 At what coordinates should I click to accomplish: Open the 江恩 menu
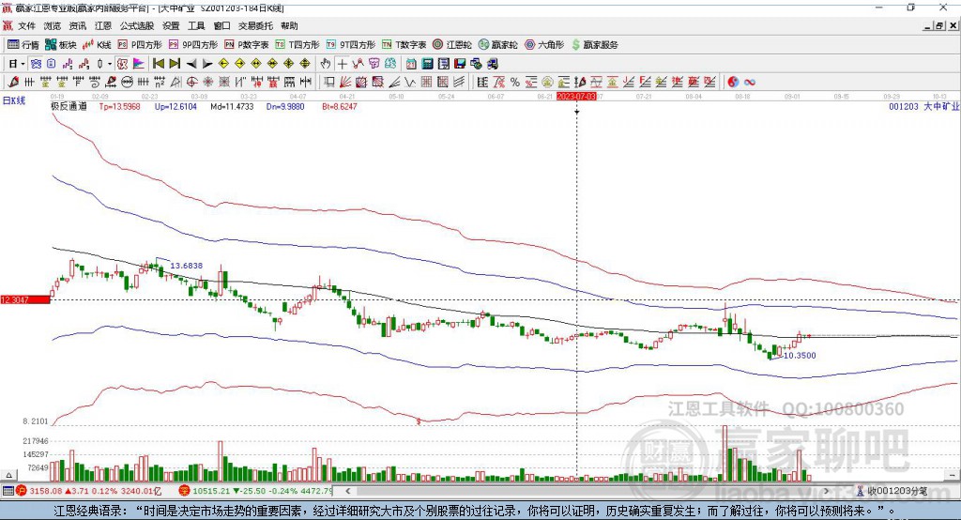coord(103,25)
